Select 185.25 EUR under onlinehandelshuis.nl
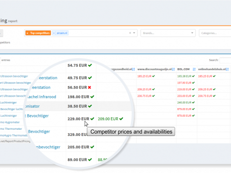 (x=205, y=76)
